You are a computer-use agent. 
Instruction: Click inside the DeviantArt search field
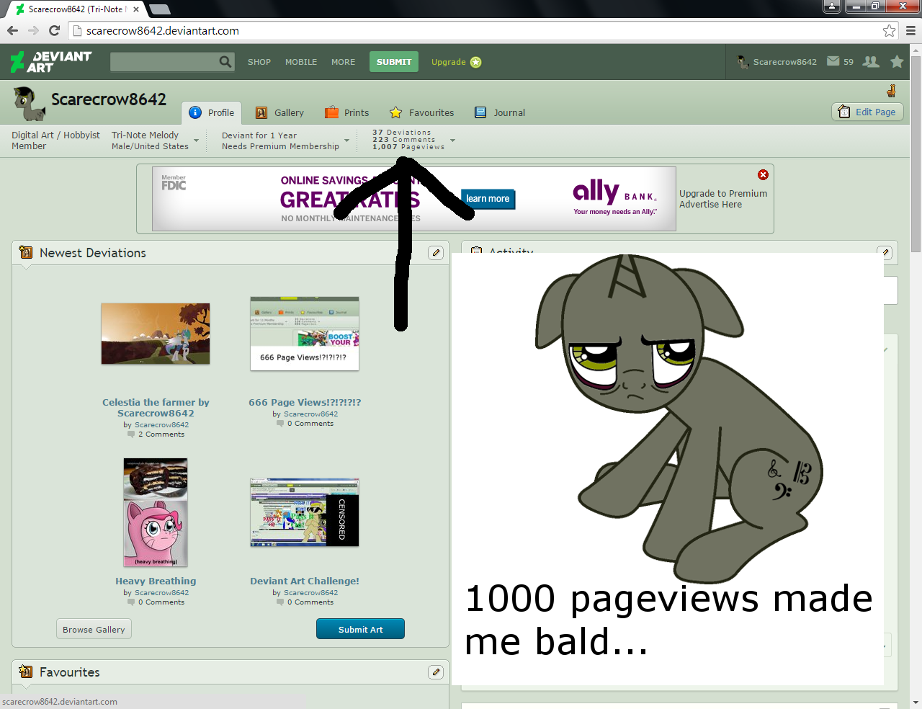tap(164, 62)
